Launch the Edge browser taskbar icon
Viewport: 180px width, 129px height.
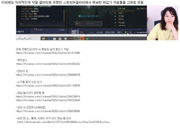[49, 39]
